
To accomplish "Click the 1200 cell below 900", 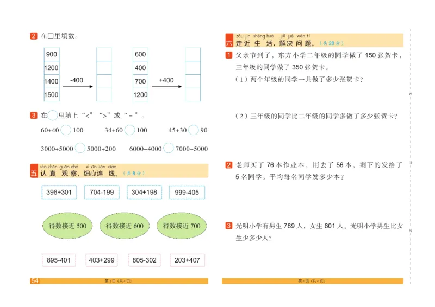I will click(52, 68).
